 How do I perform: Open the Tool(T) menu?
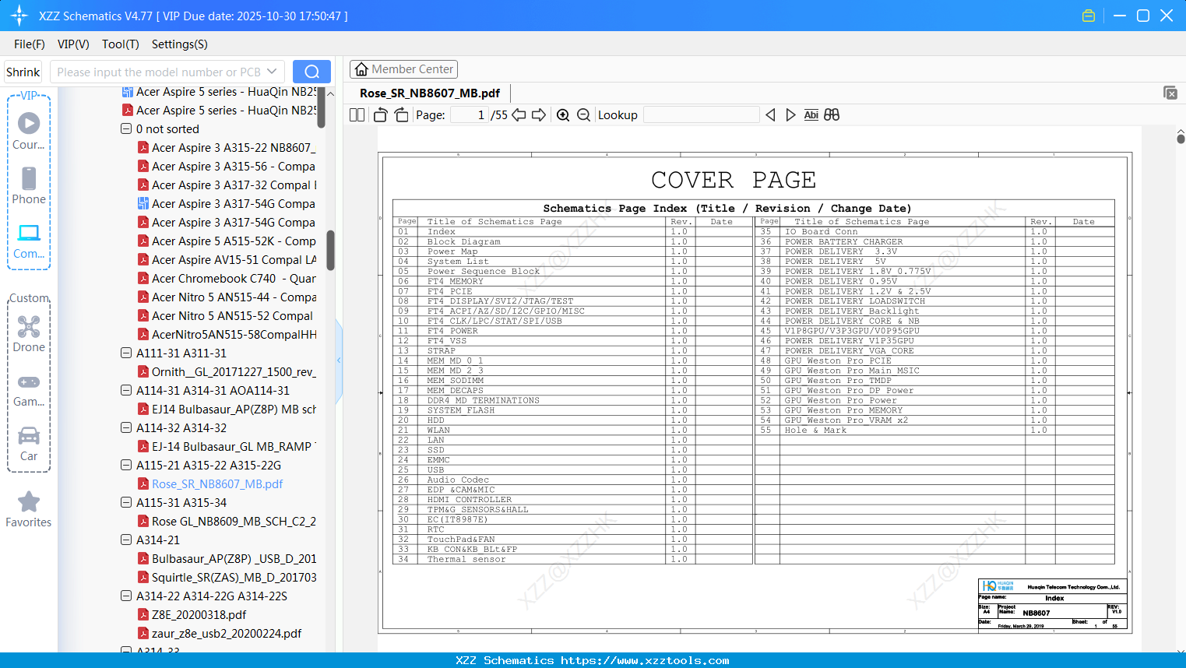[121, 44]
